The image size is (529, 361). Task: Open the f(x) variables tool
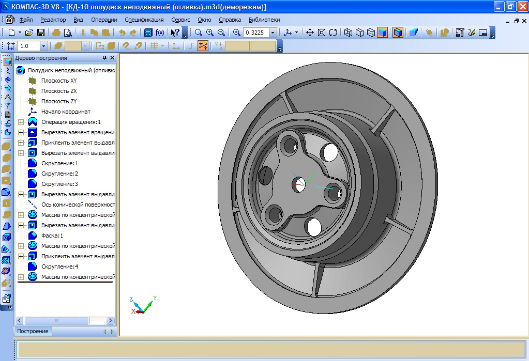(160, 33)
